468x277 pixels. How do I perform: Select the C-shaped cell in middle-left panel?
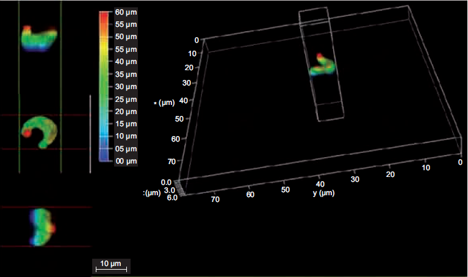(39, 131)
